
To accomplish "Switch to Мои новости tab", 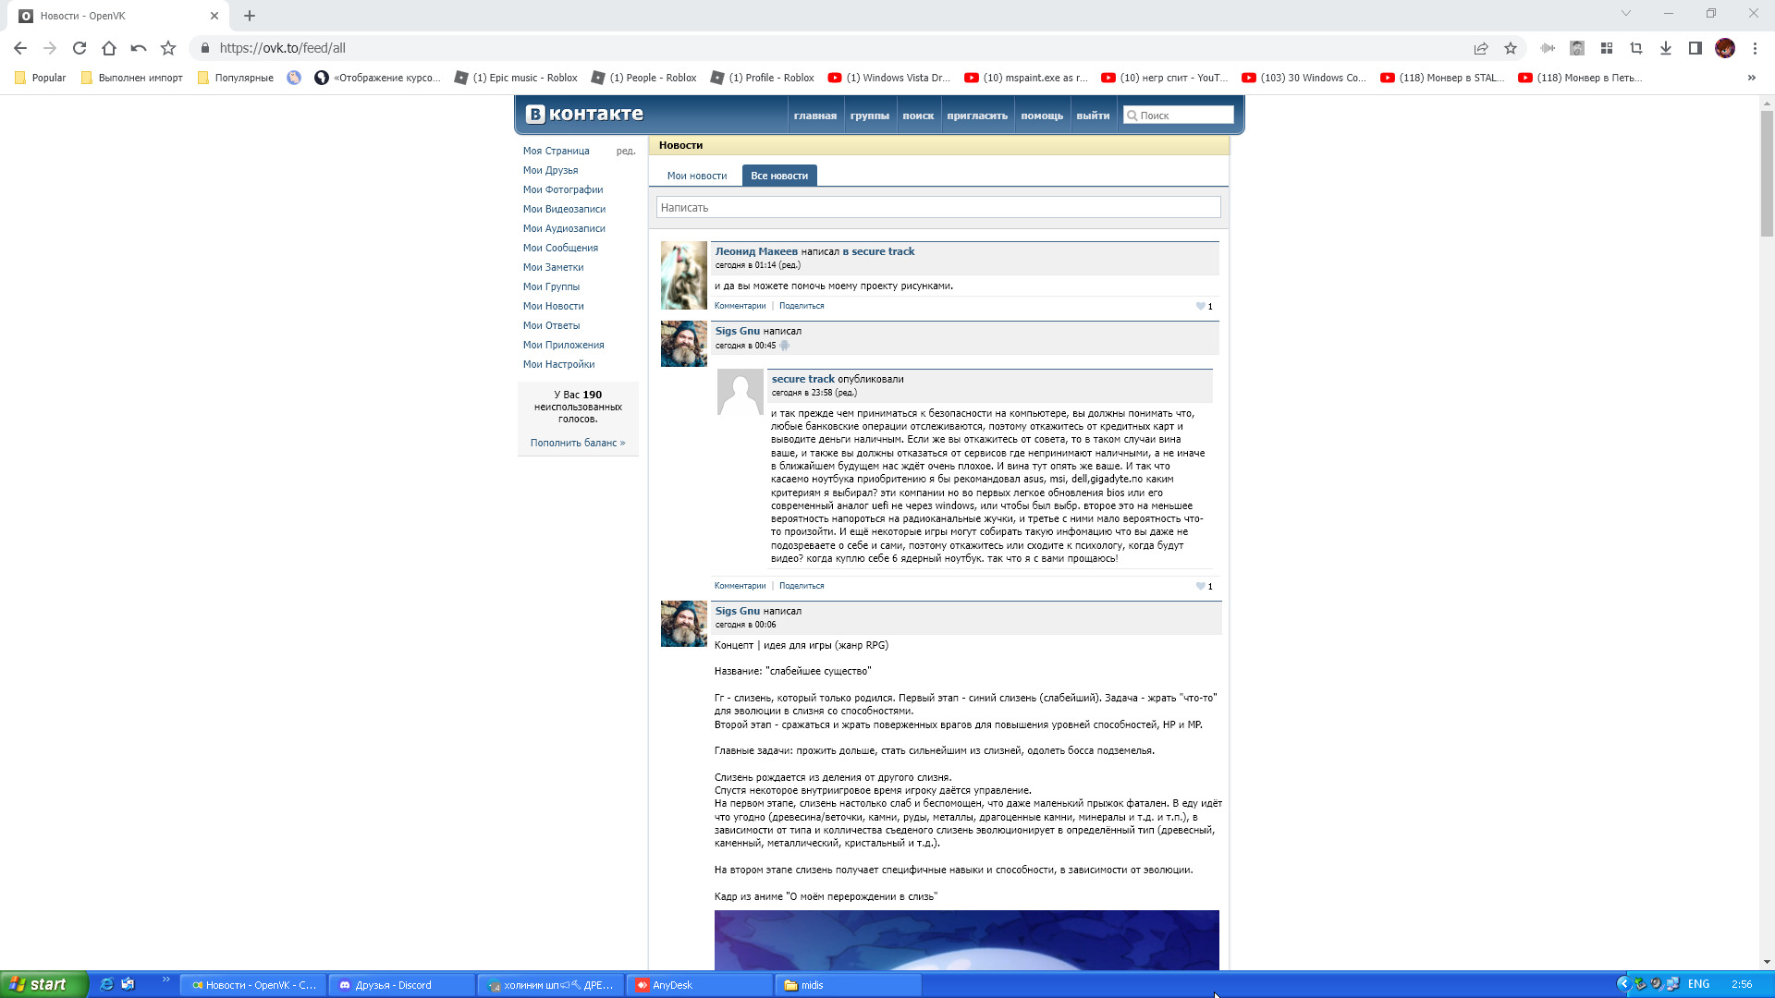I will coord(696,176).
